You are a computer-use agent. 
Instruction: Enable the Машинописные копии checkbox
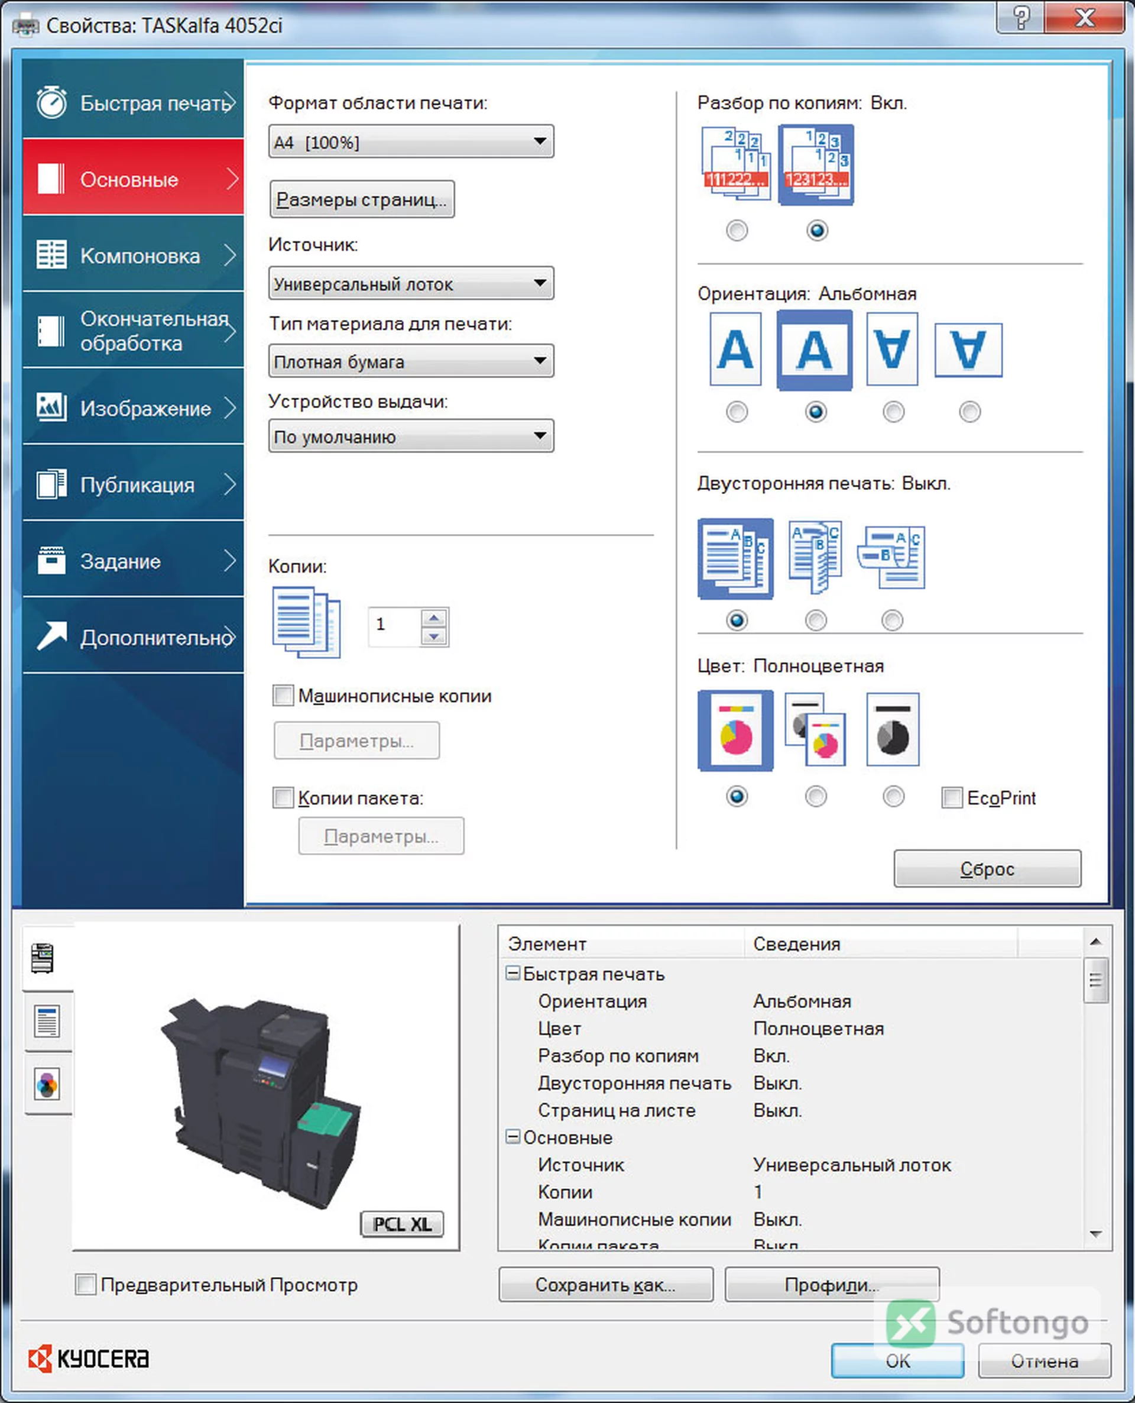click(x=283, y=695)
